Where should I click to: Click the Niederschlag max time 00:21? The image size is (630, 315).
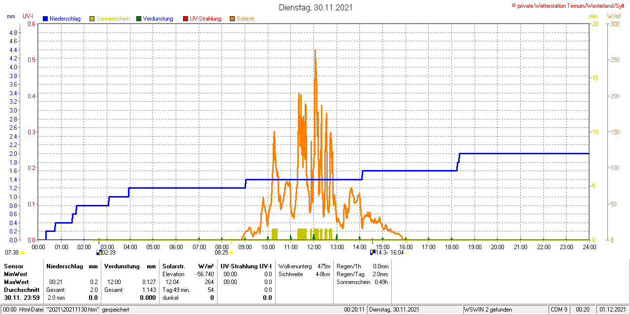click(56, 282)
